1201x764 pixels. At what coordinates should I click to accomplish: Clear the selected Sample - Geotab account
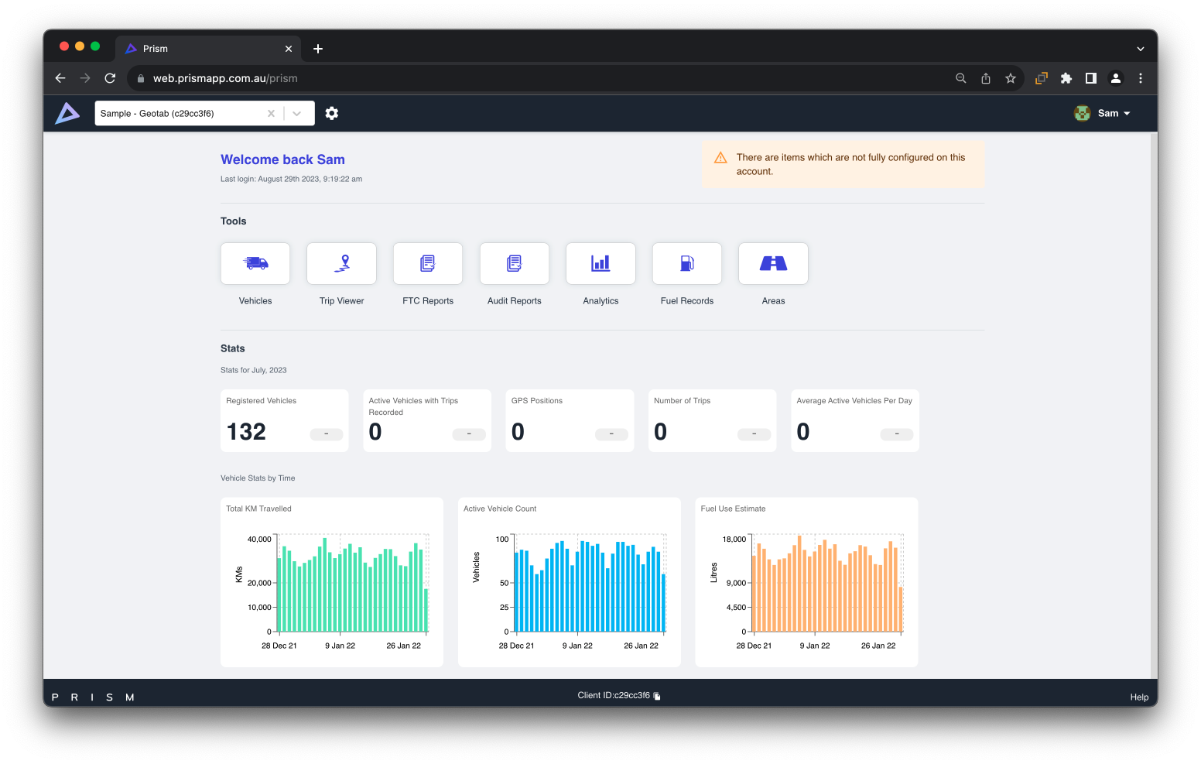[x=271, y=114]
